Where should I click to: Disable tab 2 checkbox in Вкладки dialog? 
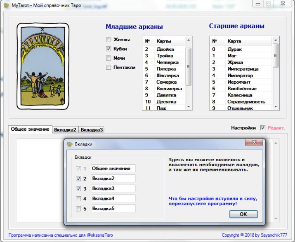(x=78, y=179)
